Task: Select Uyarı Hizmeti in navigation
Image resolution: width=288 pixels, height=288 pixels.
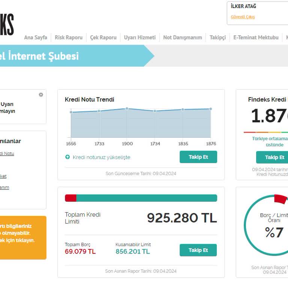Action: (140, 37)
